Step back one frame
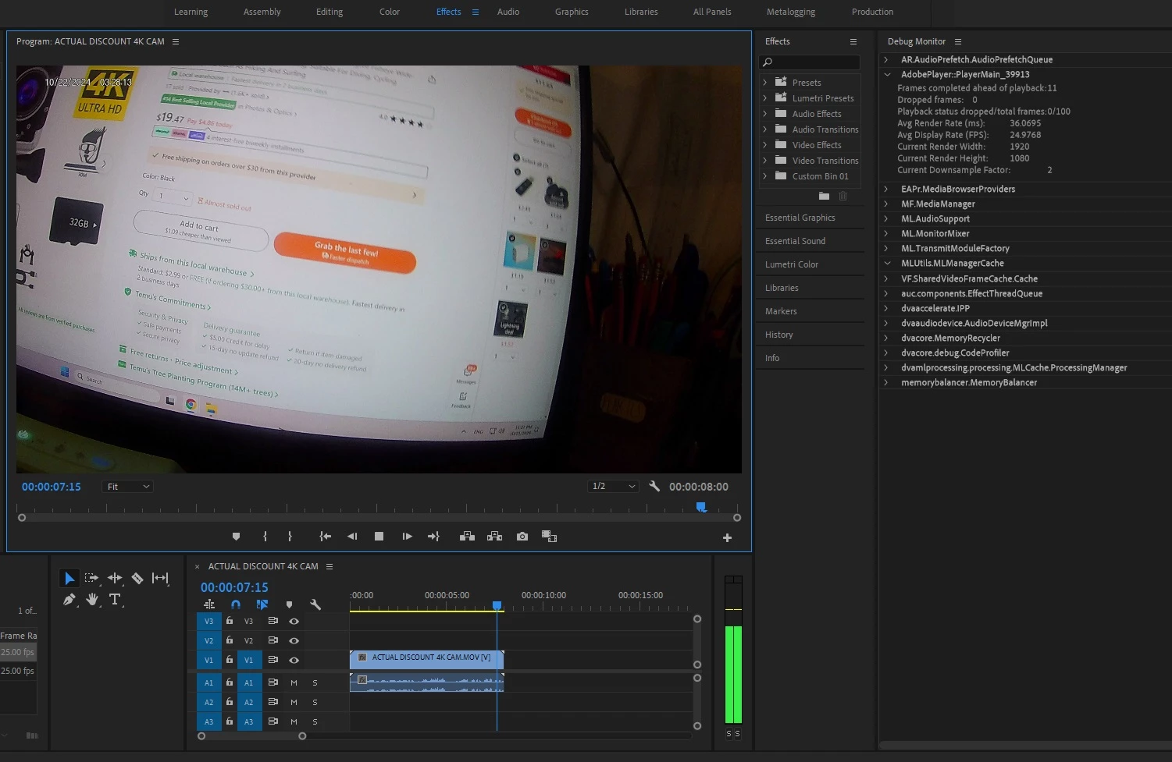This screenshot has height=762, width=1172. pyautogui.click(x=352, y=537)
